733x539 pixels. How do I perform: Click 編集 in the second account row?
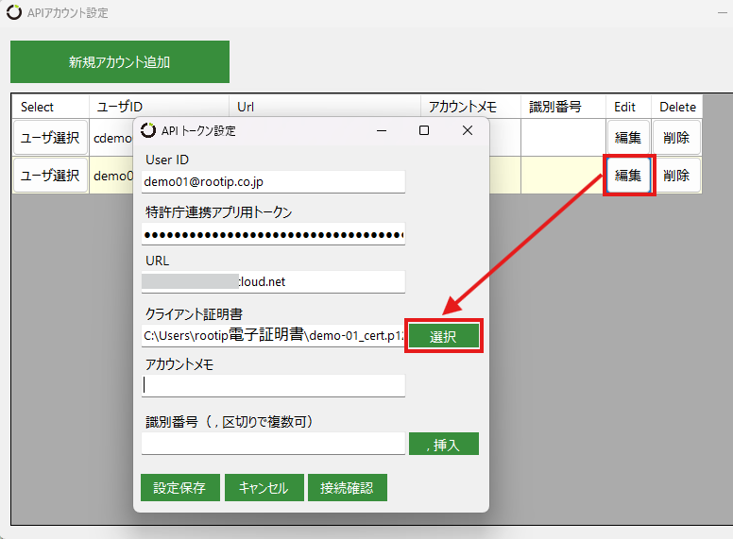click(x=627, y=175)
